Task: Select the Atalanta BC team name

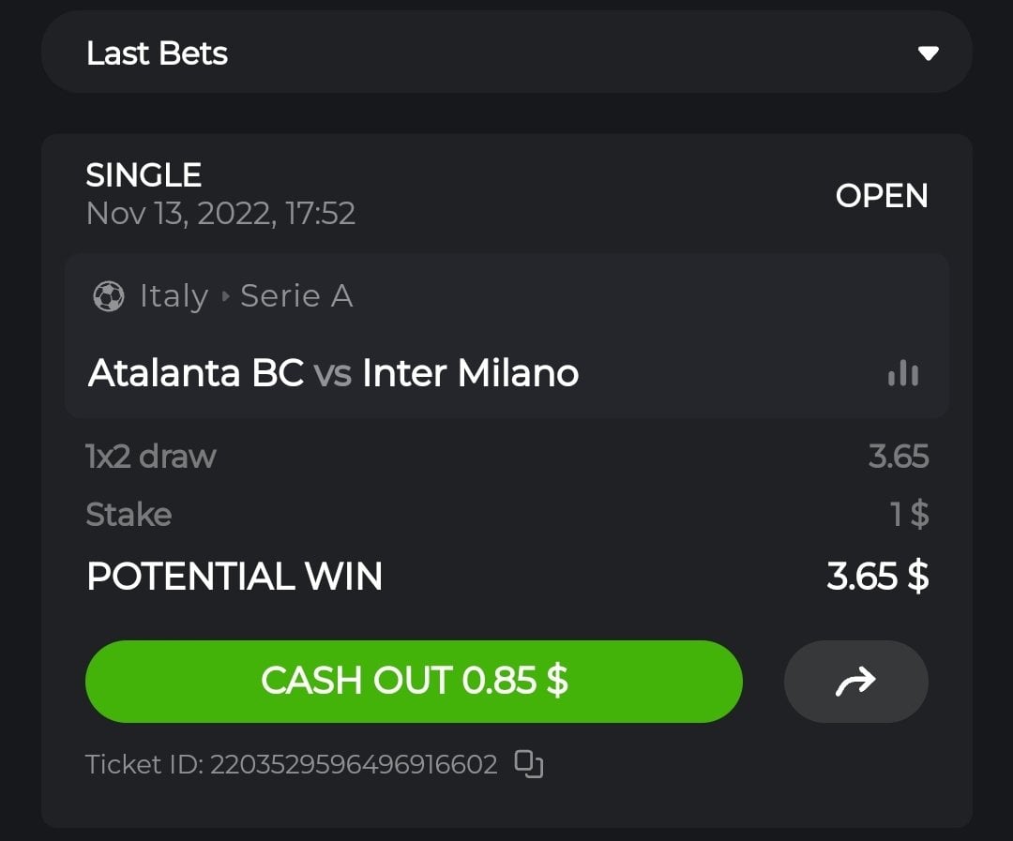Action: click(195, 373)
